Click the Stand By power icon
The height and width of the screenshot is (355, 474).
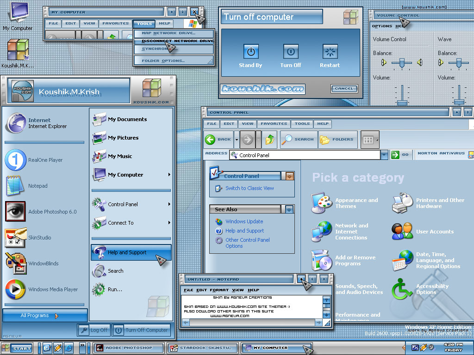251,52
